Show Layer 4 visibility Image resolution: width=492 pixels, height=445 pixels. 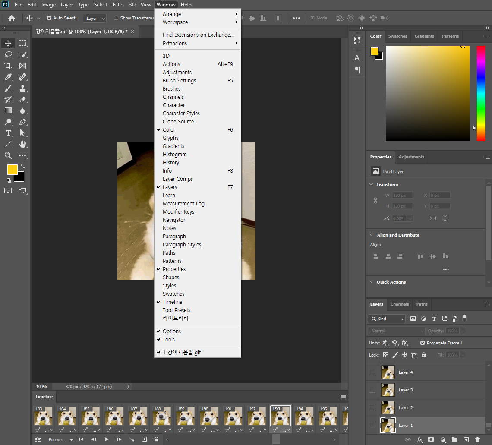372,372
